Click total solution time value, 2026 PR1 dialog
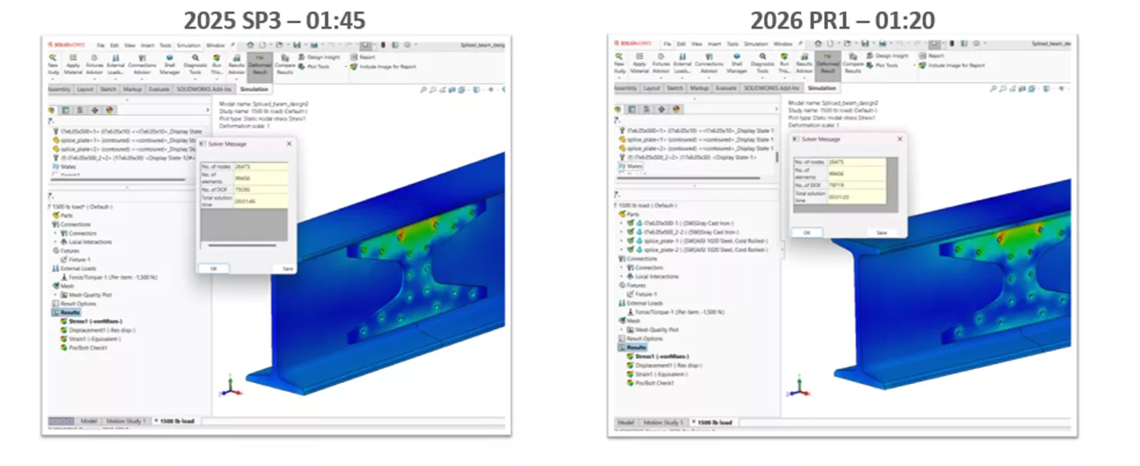Image resolution: width=1140 pixels, height=466 pixels. point(856,197)
